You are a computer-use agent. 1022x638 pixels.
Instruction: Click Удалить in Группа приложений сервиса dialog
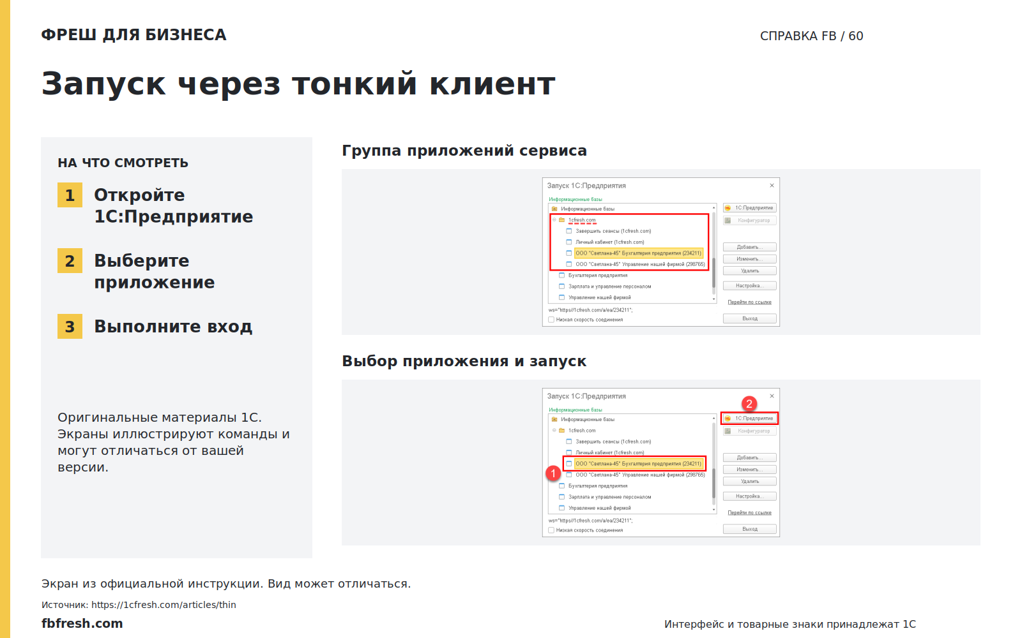point(750,271)
